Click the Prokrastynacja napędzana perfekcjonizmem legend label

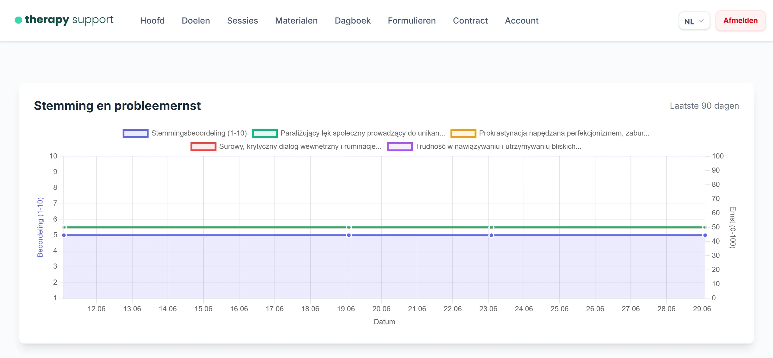click(x=564, y=133)
